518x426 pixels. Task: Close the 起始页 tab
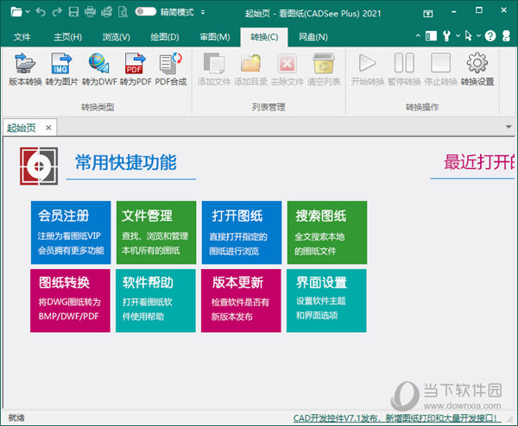[x=48, y=128]
